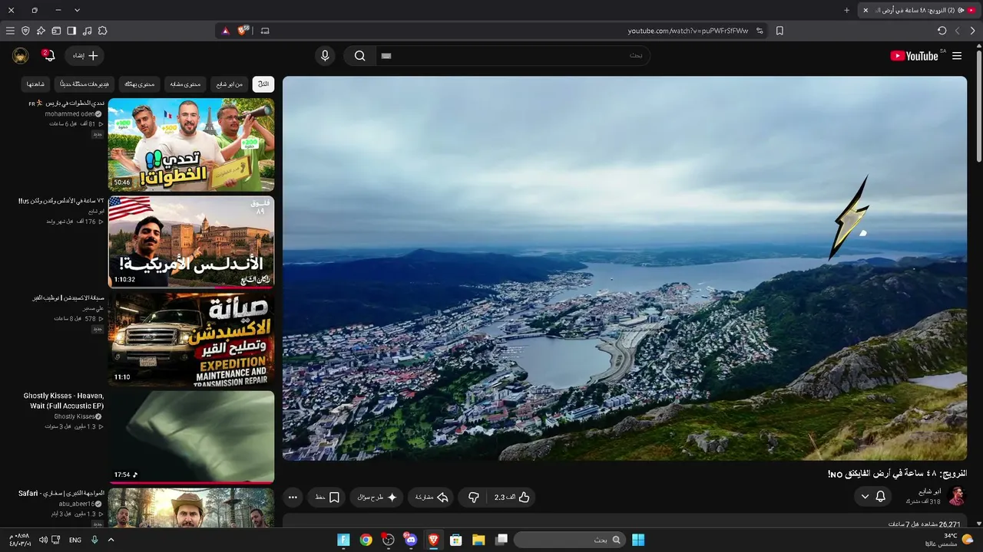Viewport: 983px width, 552px height.
Task: Open the تحدي الخطوات video thumbnail
Action: [191, 145]
